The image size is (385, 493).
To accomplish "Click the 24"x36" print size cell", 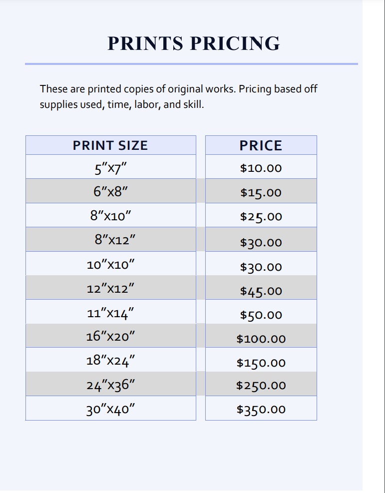I will coord(111,384).
